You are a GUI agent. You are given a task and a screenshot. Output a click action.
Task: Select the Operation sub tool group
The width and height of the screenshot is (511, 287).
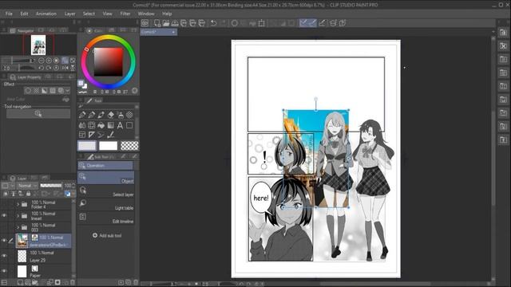[105, 166]
